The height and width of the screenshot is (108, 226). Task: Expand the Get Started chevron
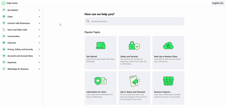pyautogui.click(x=39, y=10)
